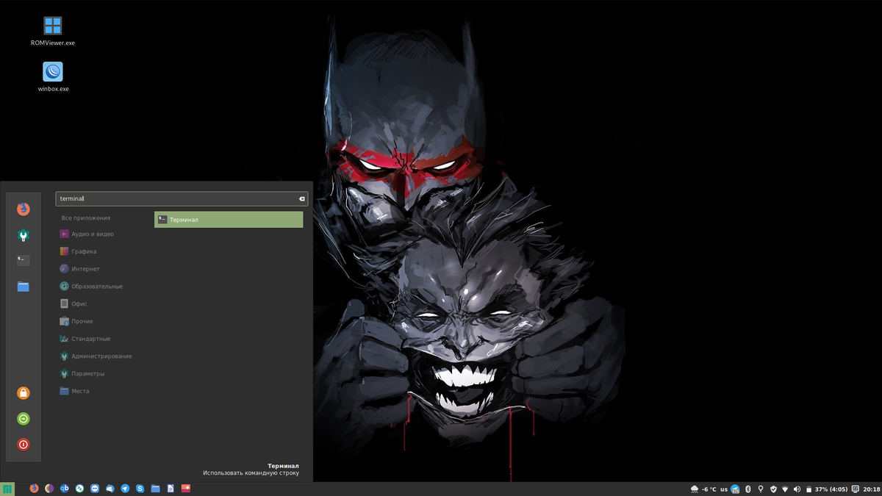Viewport: 882px width, 496px height.
Task: Open Skype from the panel
Action: coord(140,489)
